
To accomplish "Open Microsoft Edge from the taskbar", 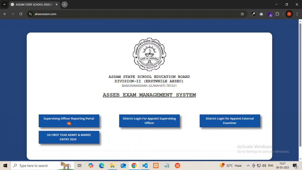I will [x=102, y=166].
